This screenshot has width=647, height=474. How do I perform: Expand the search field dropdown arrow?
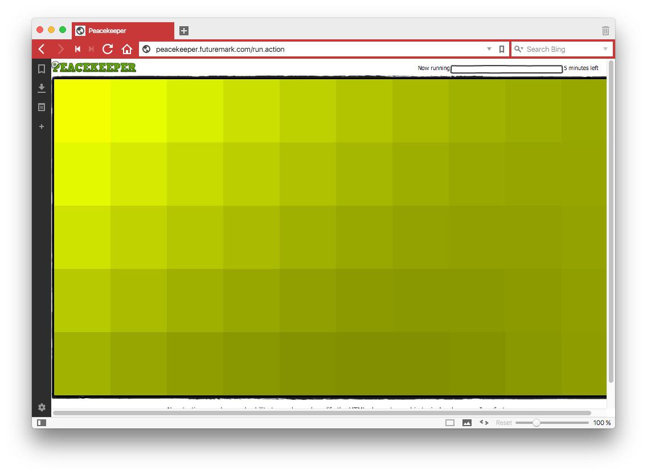point(605,49)
